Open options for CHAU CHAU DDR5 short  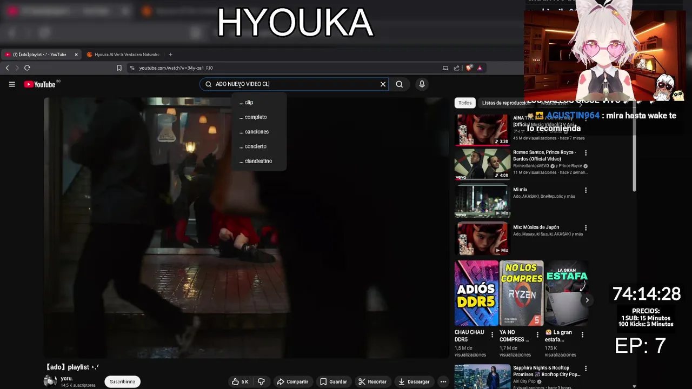point(492,335)
